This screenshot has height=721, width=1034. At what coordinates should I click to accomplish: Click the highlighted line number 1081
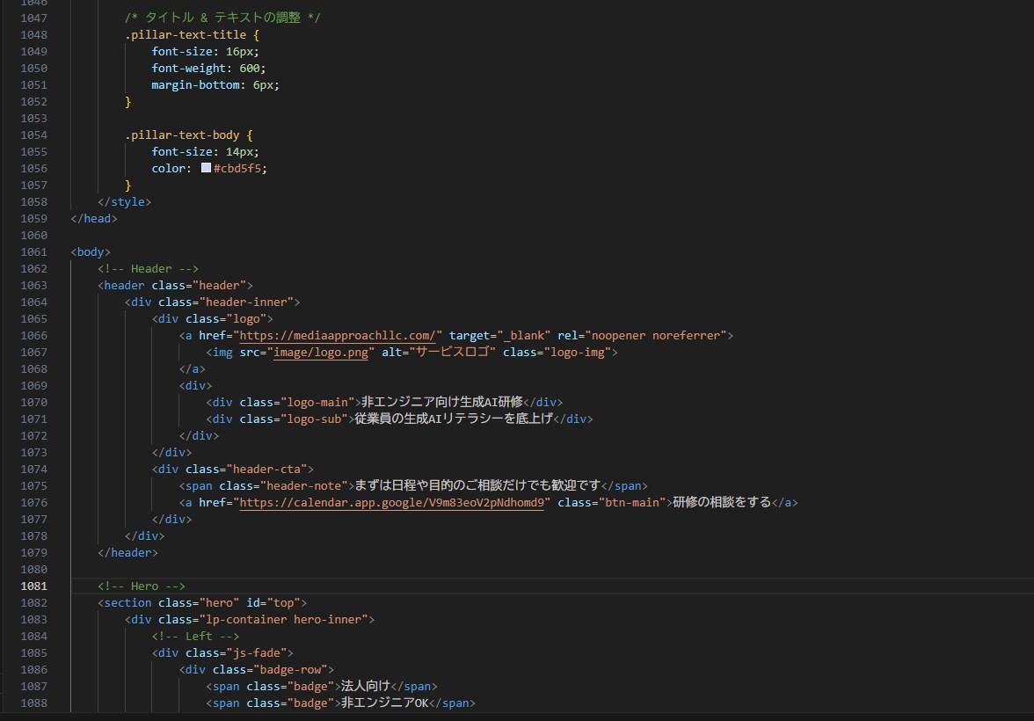click(x=33, y=586)
